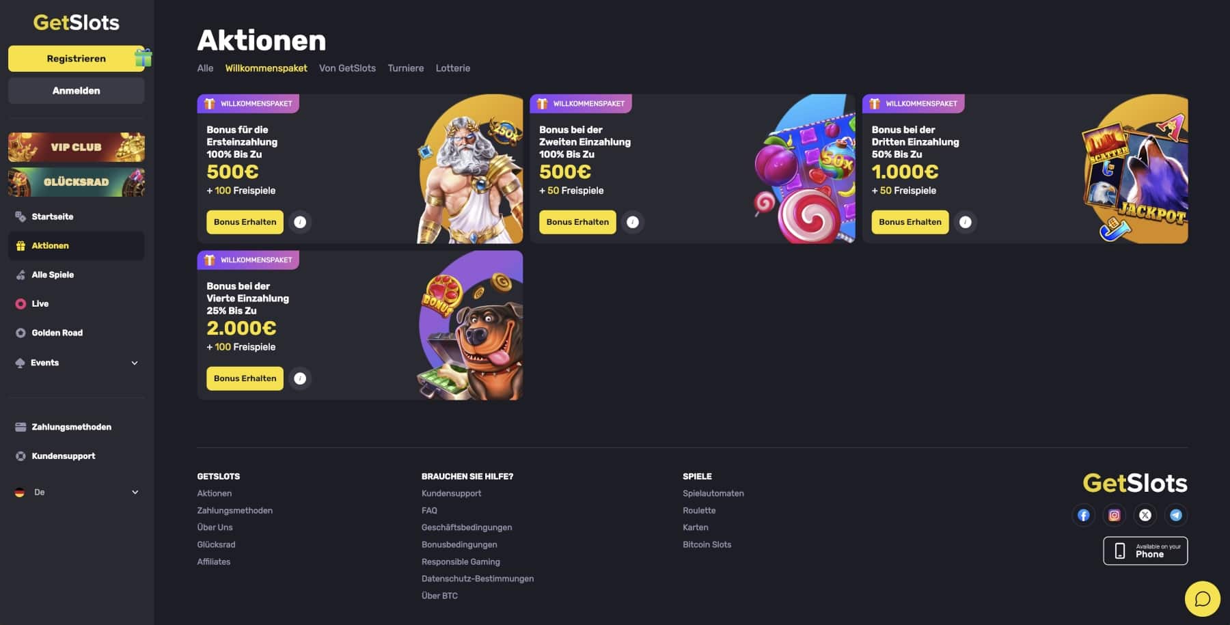
Task: Switch to the Lotterie tab
Action: pos(453,68)
